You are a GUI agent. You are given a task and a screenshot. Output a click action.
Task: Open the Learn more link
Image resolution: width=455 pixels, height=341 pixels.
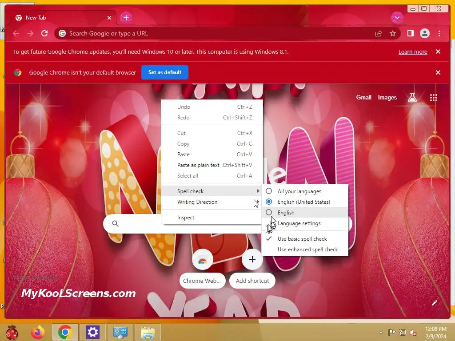click(413, 52)
